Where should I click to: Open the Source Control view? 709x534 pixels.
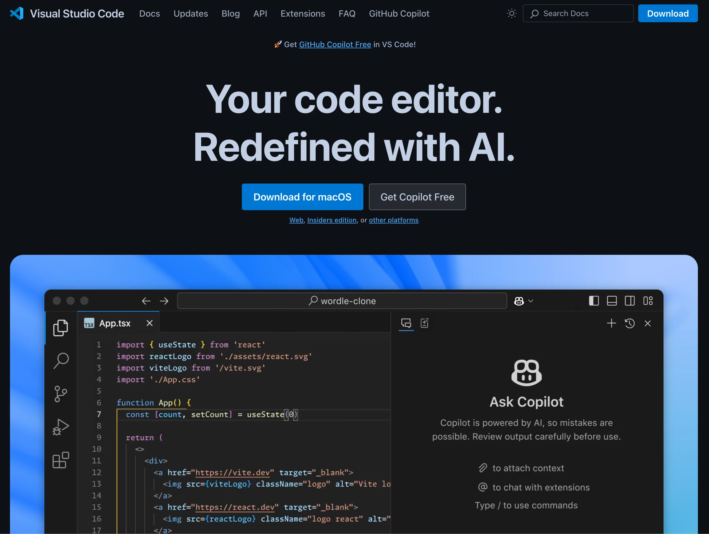[61, 393]
